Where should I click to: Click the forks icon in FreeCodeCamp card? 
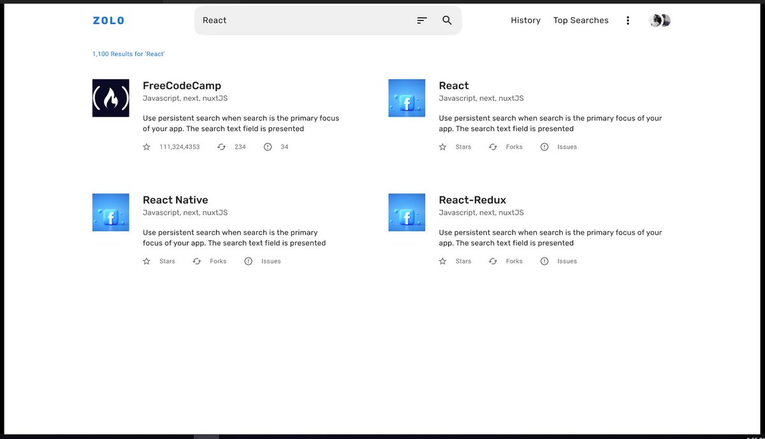pyautogui.click(x=221, y=147)
